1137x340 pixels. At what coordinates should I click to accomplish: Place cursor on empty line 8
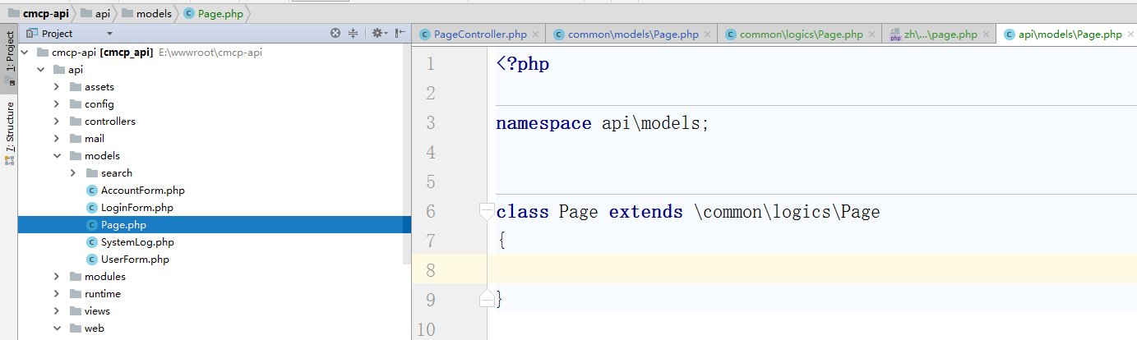(x=812, y=270)
